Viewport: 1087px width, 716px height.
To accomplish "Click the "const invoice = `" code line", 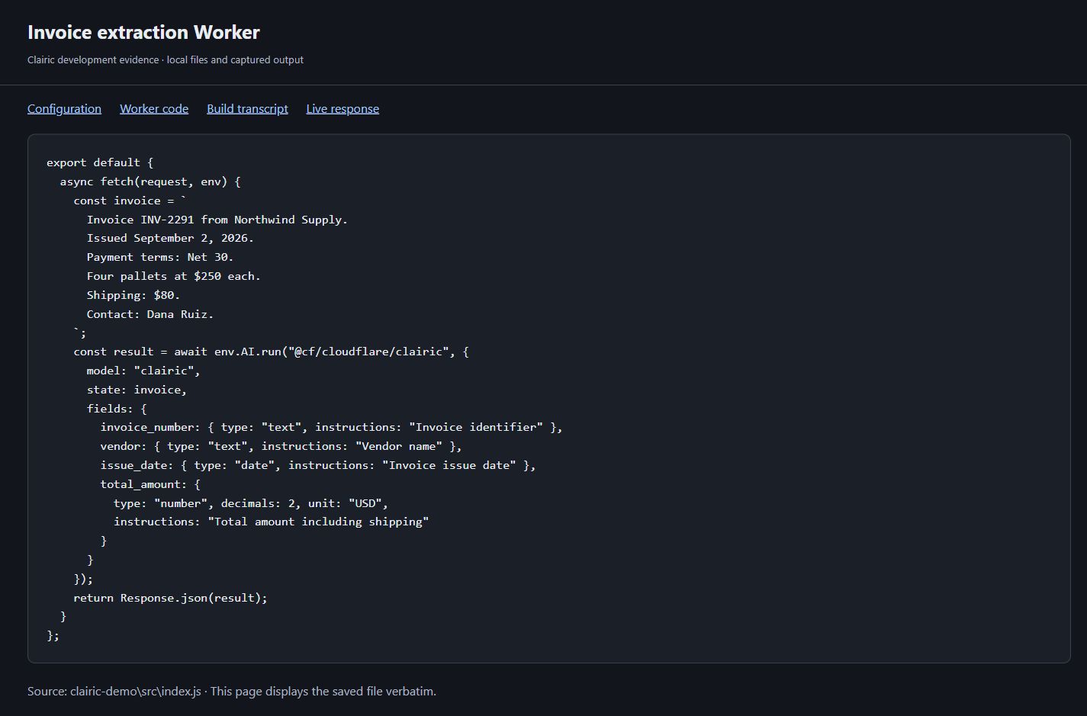I will click(130, 201).
